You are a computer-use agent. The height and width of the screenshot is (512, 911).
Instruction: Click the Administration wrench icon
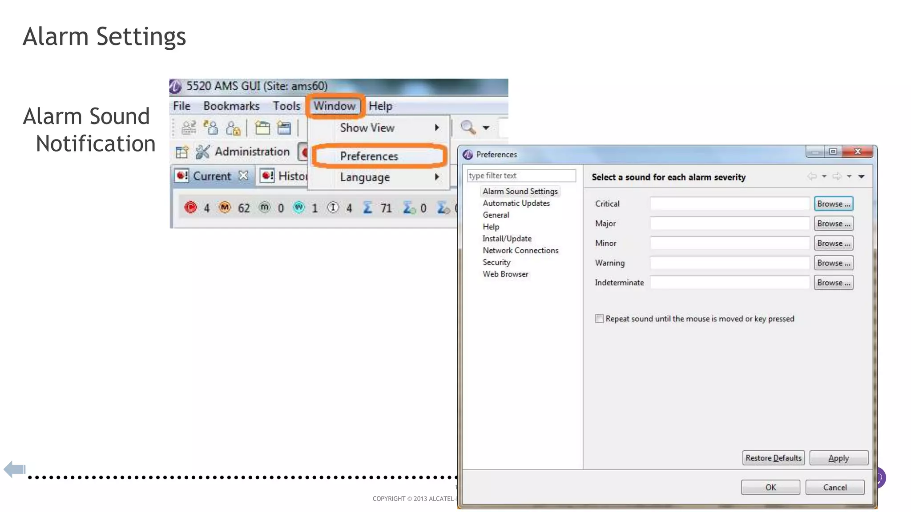coord(202,152)
